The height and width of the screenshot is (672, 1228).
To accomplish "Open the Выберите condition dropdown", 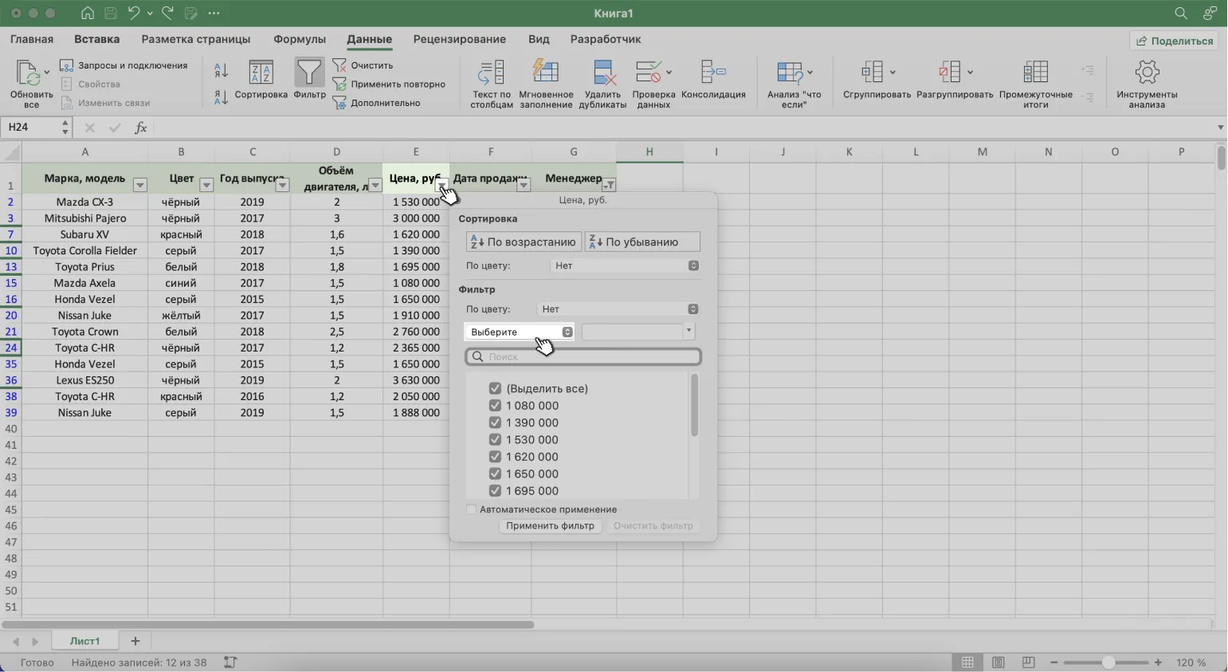I will (519, 332).
